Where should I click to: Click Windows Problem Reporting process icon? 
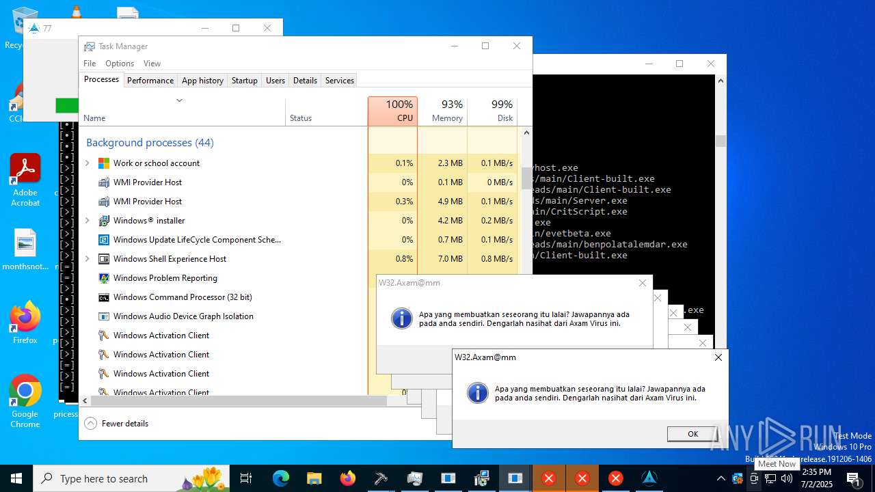104,278
